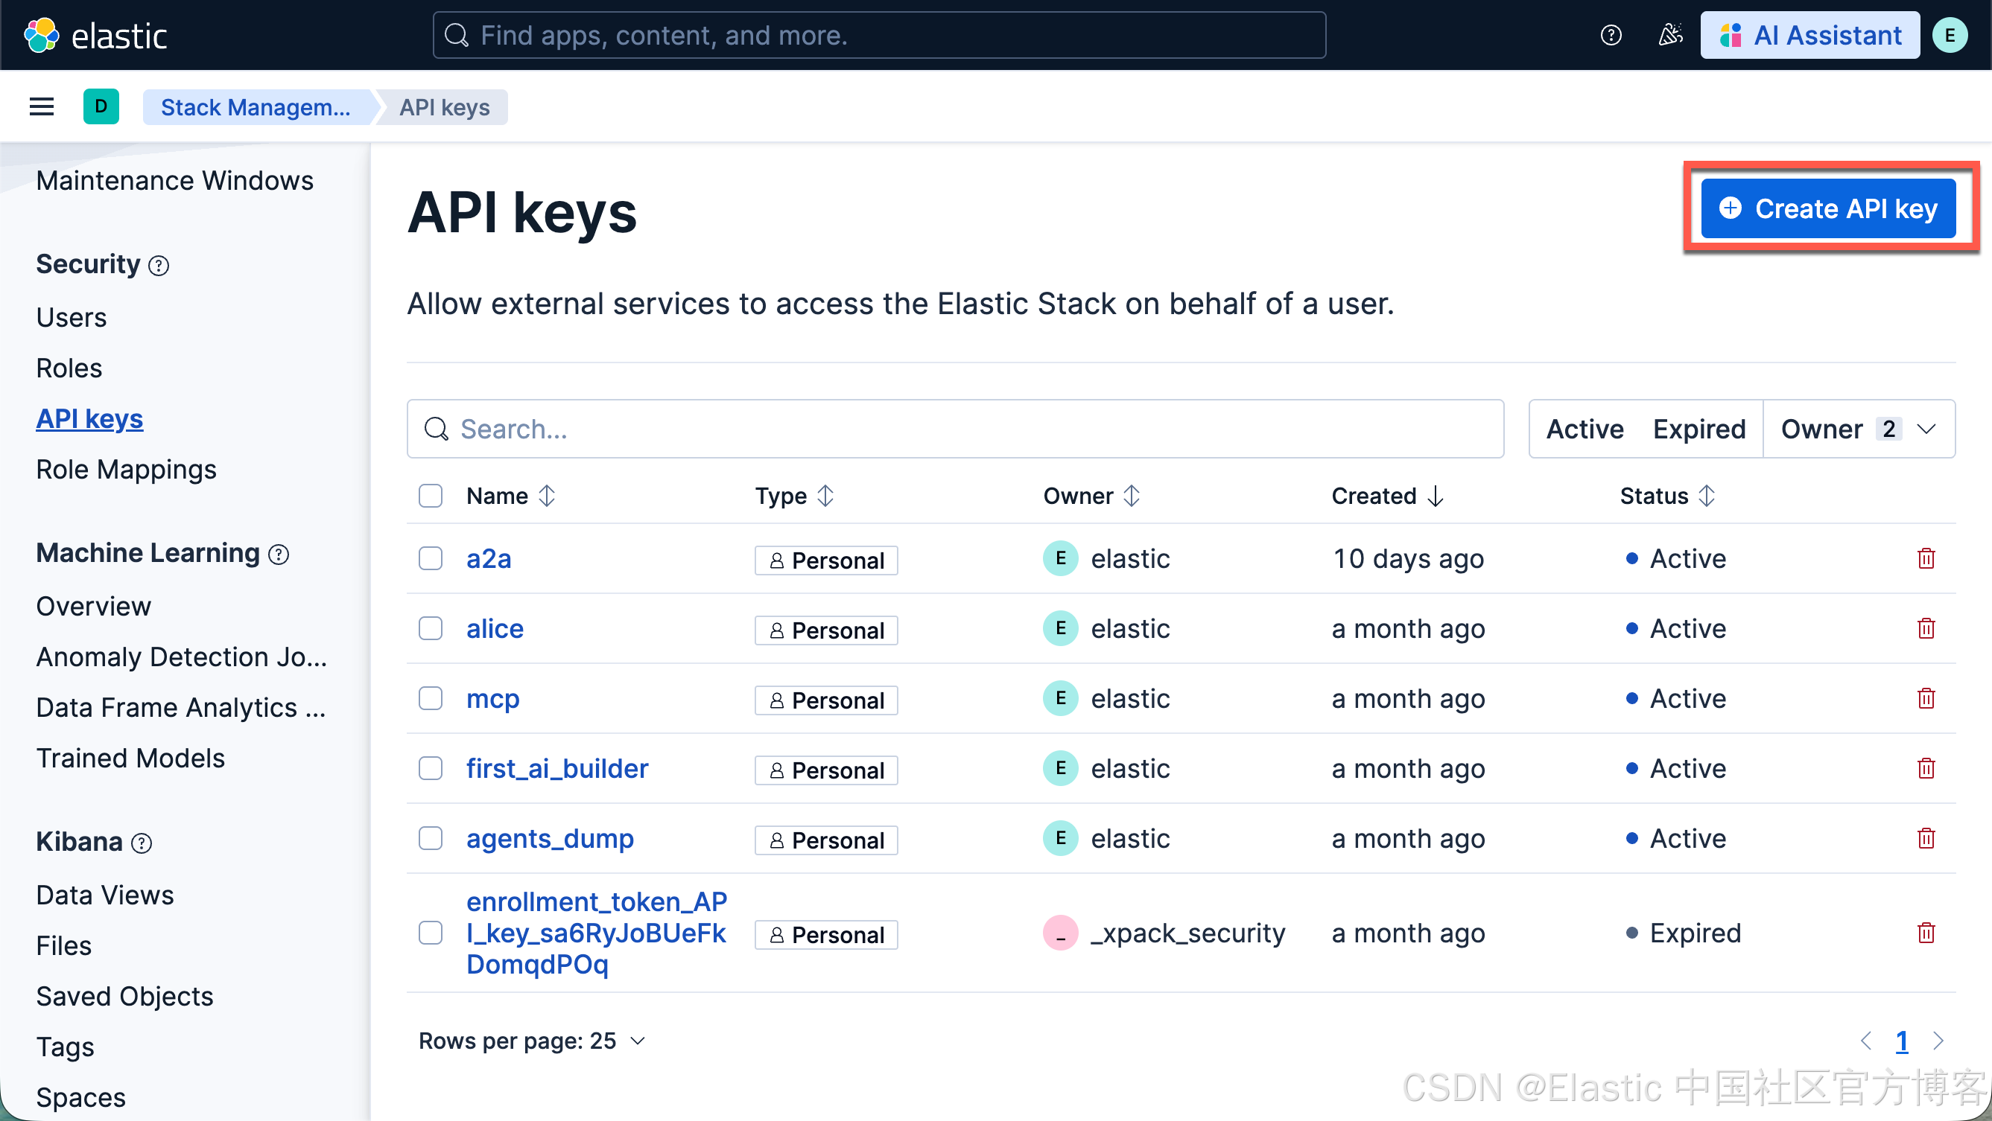Image resolution: width=1992 pixels, height=1121 pixels.
Task: Click the green D space avatar
Action: 101,106
